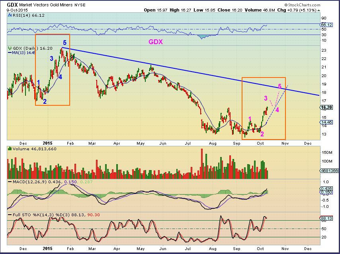Click the 23 level on the price axis
340x254 pixels.
(324, 50)
